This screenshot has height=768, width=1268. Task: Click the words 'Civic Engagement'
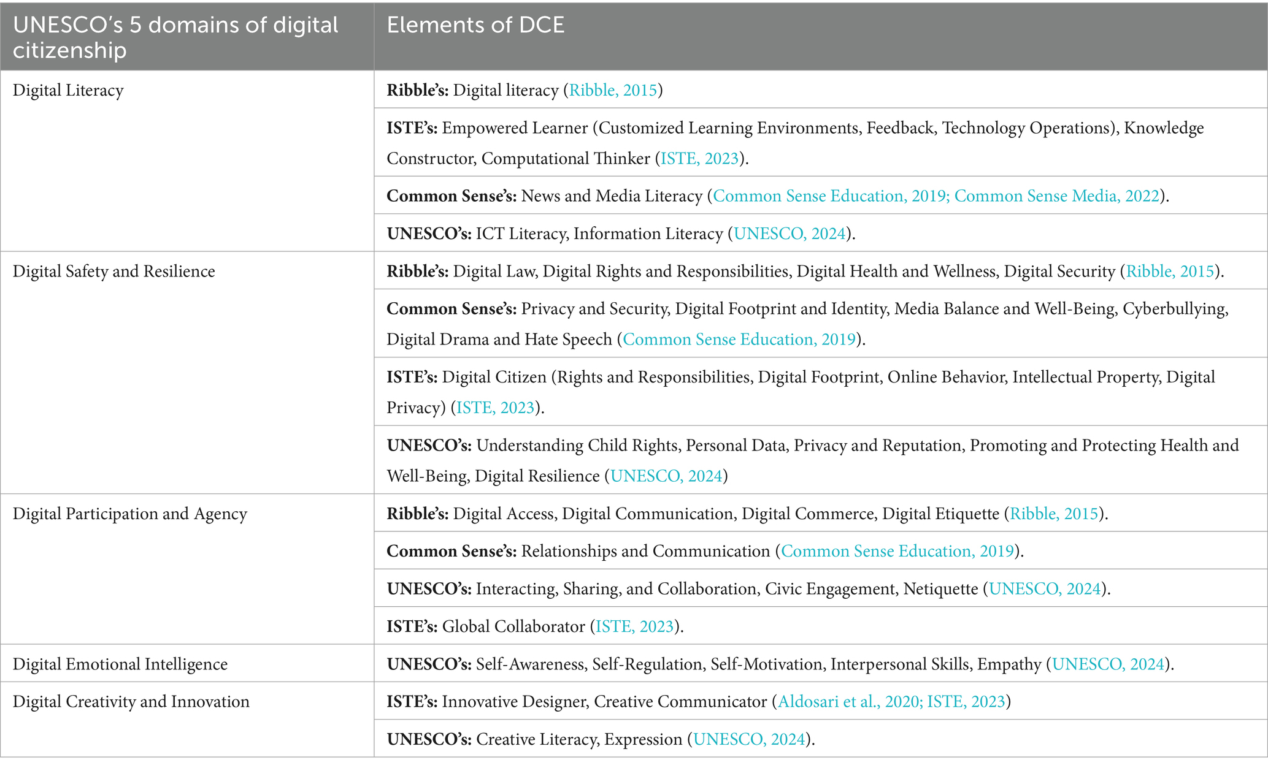pos(831,588)
